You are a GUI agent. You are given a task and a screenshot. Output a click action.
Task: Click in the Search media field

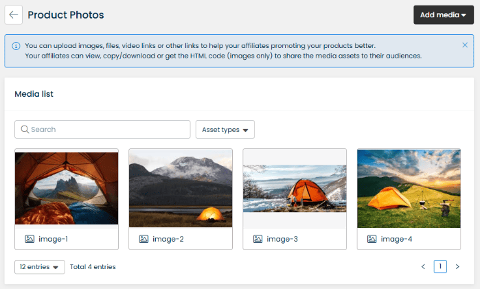(103, 129)
